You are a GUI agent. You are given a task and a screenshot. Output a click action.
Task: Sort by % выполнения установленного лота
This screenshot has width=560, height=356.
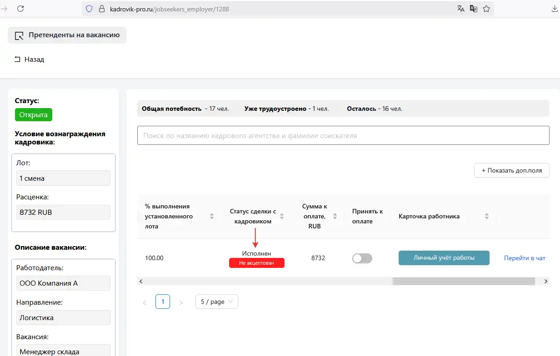pyautogui.click(x=212, y=216)
